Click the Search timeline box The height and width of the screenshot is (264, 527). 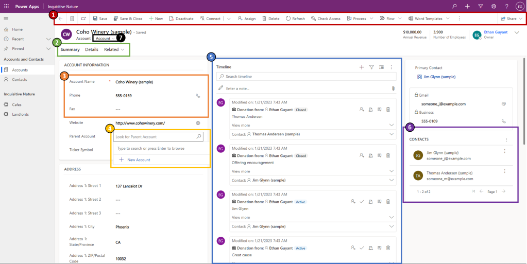click(306, 77)
